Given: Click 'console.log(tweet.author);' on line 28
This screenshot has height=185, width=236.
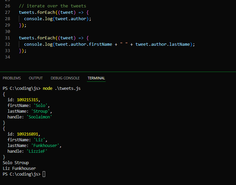Looking at the screenshot, I should [x=58, y=19].
